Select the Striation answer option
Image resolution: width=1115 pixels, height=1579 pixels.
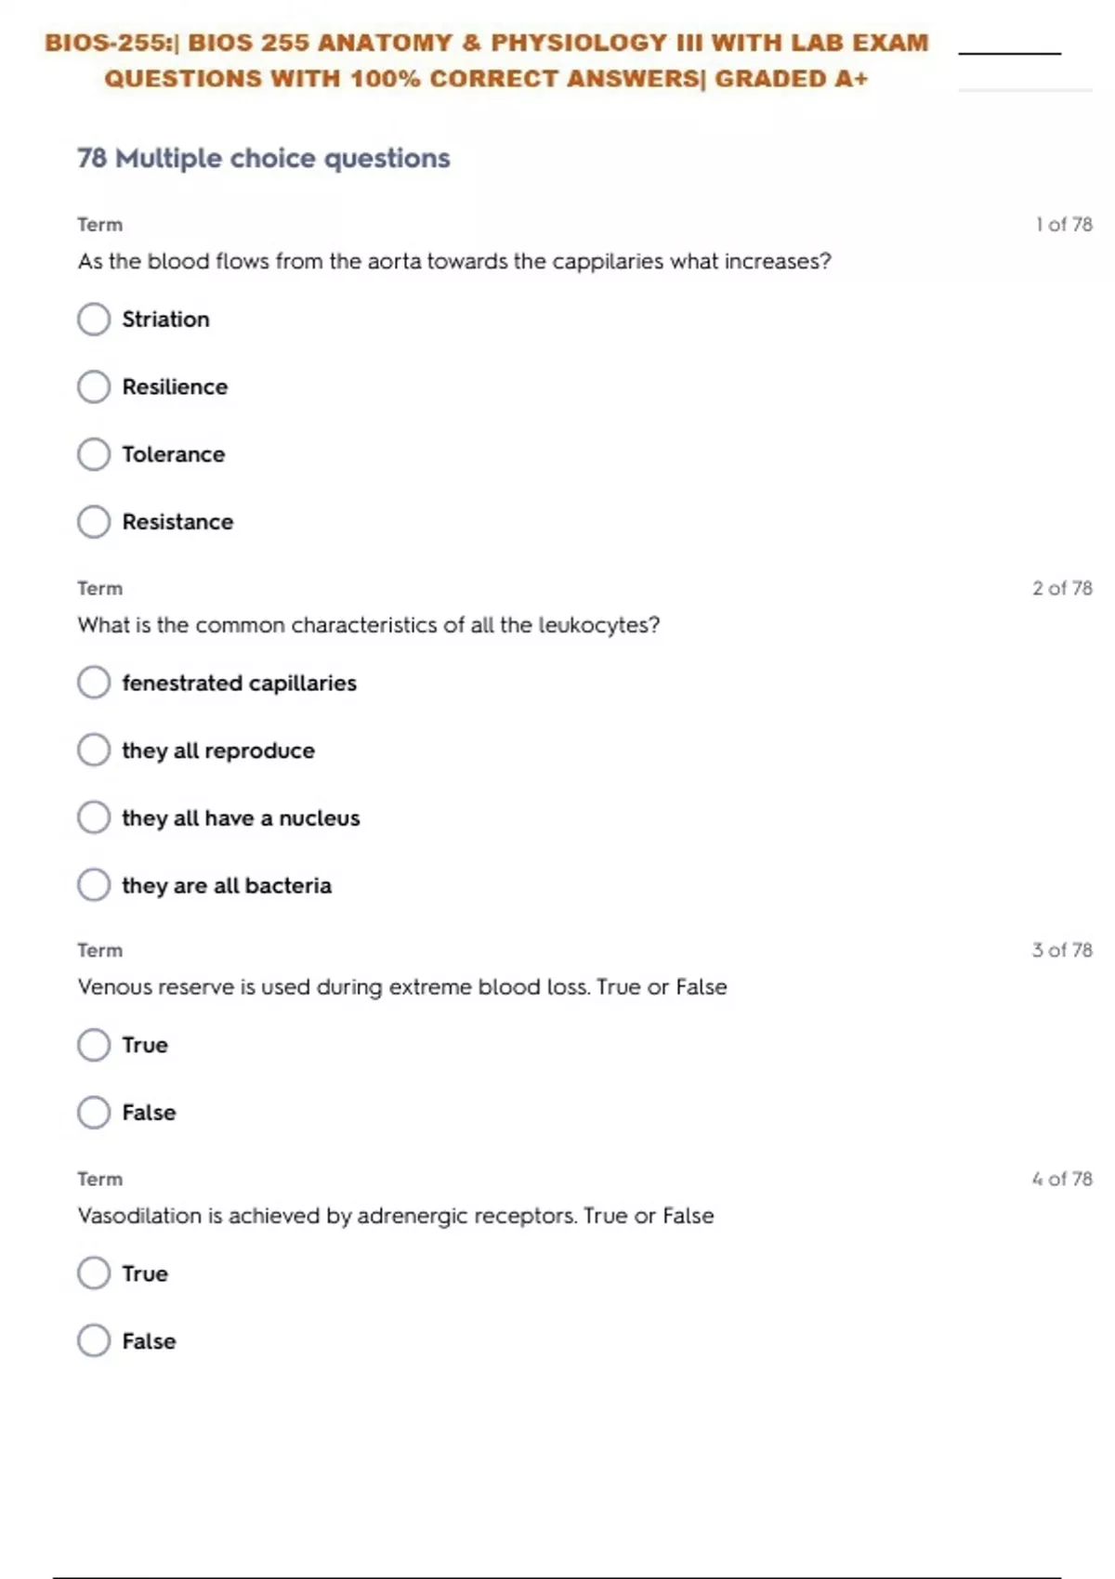point(94,320)
